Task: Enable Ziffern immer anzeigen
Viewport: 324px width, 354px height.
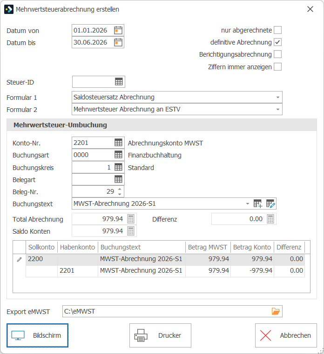Action: 277,67
